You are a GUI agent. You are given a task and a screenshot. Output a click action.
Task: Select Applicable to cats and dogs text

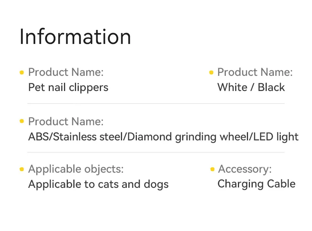click(98, 184)
